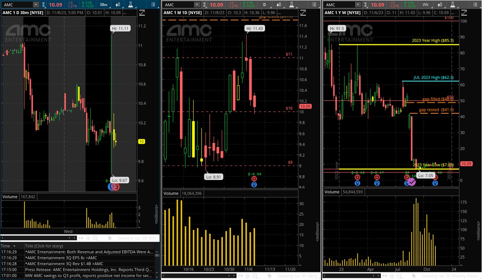Open list menu icon in 30m chart
Image resolution: width=482 pixels, height=280 pixels.
153,4
